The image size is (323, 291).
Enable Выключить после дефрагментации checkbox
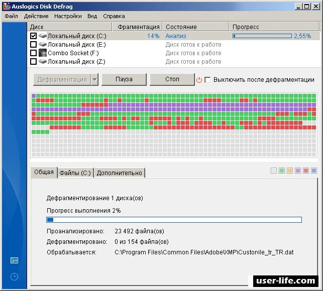click(207, 80)
